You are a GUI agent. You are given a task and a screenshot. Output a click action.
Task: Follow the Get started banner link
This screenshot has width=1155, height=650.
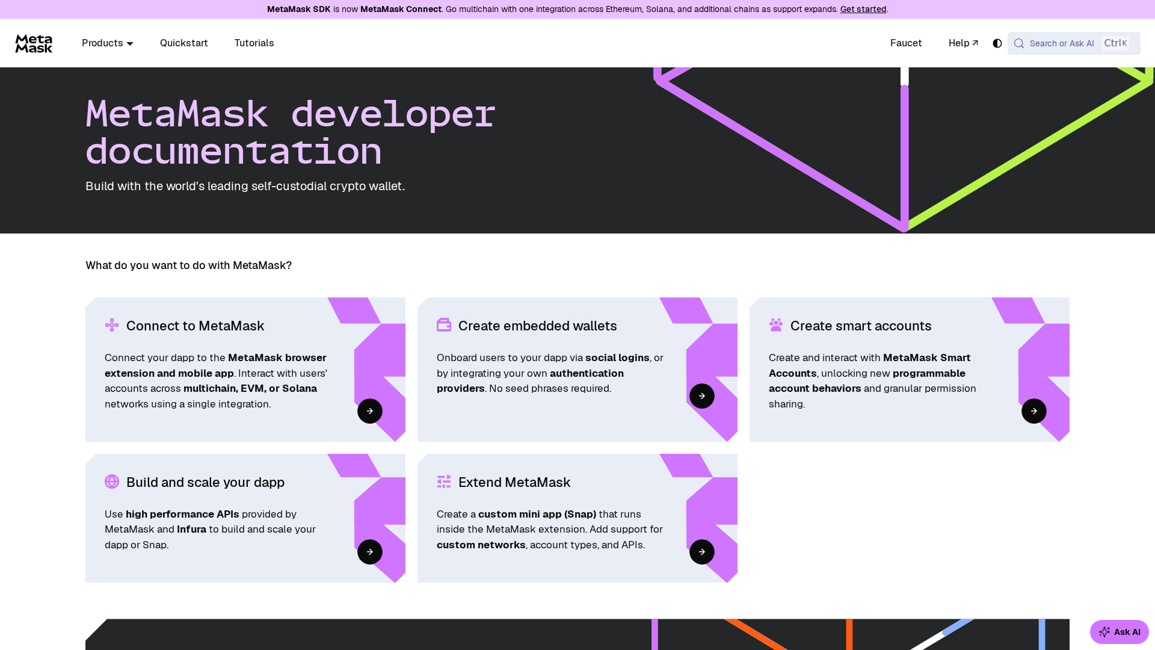click(863, 9)
